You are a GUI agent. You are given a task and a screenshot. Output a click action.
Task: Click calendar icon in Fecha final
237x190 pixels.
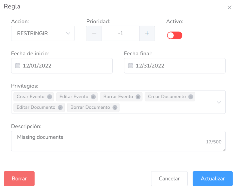coord(131,66)
